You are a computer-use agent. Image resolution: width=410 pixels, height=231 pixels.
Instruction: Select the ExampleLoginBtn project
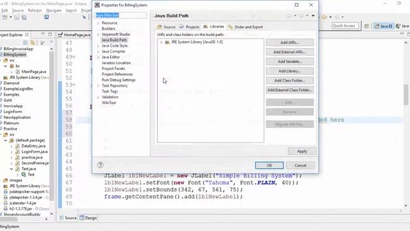tap(18, 89)
